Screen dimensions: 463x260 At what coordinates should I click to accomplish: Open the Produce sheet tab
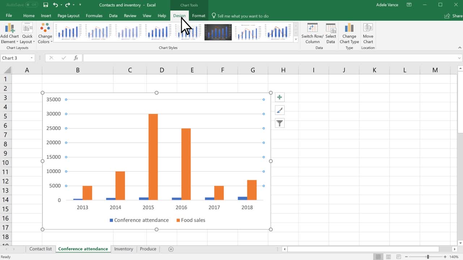(148, 249)
